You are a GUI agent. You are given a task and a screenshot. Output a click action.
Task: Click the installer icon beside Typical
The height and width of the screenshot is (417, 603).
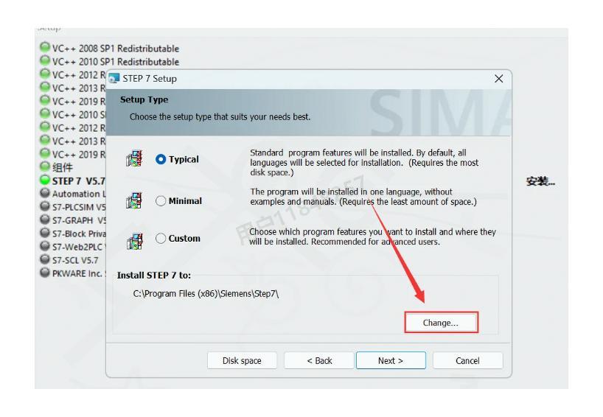[x=134, y=158]
